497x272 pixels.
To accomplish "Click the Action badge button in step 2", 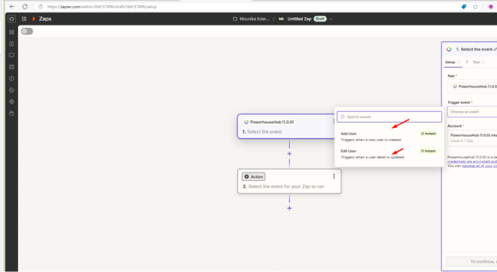I will coord(253,177).
